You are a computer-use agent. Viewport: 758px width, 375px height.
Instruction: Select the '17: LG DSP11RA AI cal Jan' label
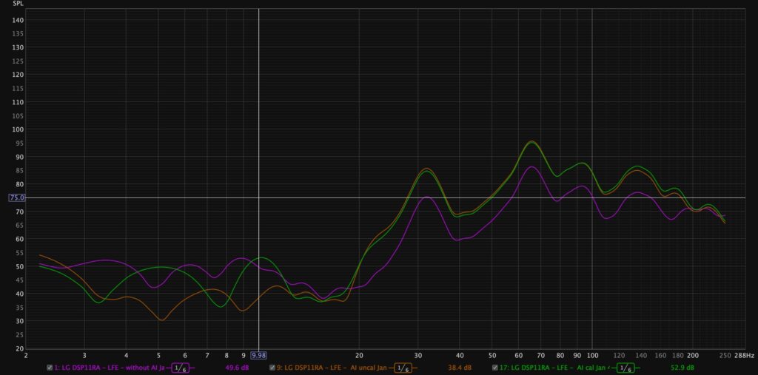(x=555, y=368)
